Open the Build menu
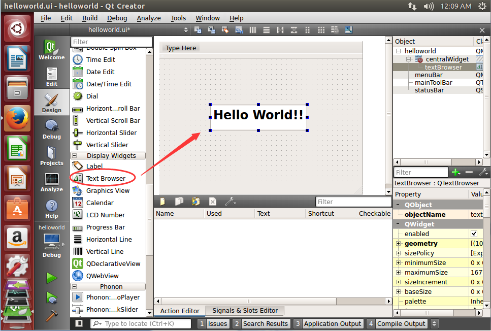 click(x=90, y=18)
